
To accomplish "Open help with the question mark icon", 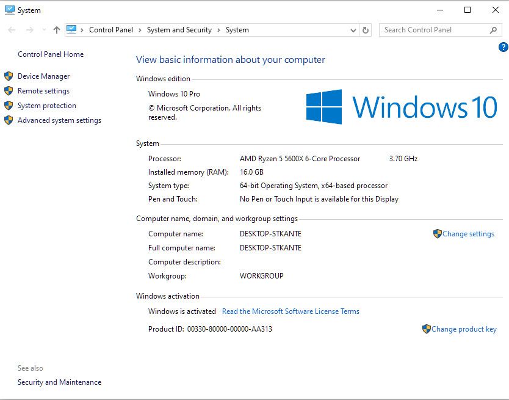I will tap(503, 47).
